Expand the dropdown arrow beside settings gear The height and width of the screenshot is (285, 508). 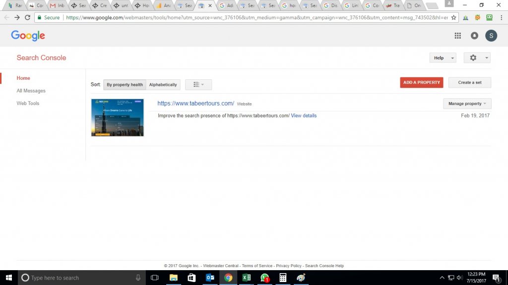point(486,58)
